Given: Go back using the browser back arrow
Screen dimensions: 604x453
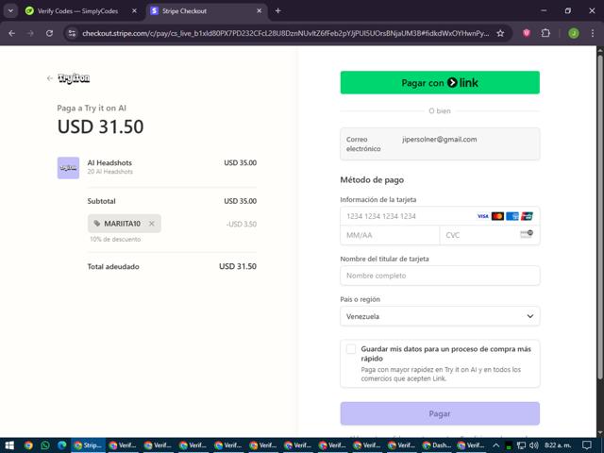Looking at the screenshot, I should pos(12,34).
